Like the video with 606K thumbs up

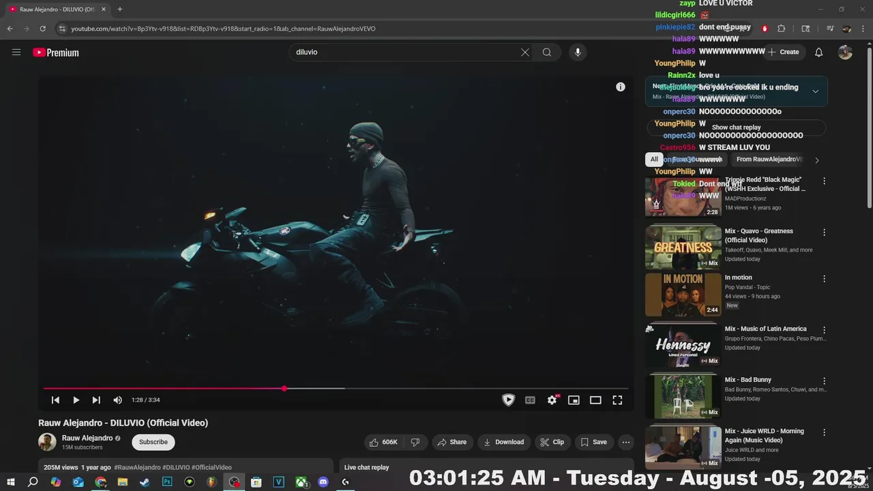point(383,442)
